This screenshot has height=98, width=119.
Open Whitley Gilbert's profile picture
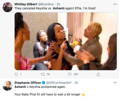(7, 7)
